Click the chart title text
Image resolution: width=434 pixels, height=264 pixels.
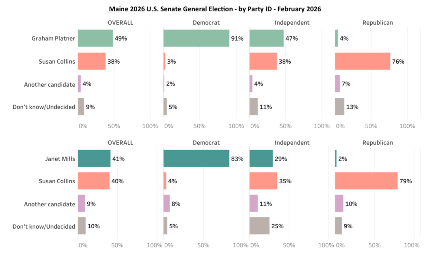(215, 9)
